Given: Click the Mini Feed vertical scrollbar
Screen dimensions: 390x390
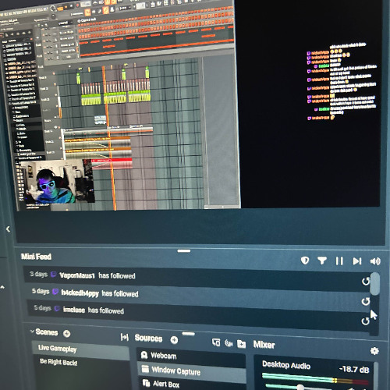Looking at the screenshot, I should [x=374, y=284].
